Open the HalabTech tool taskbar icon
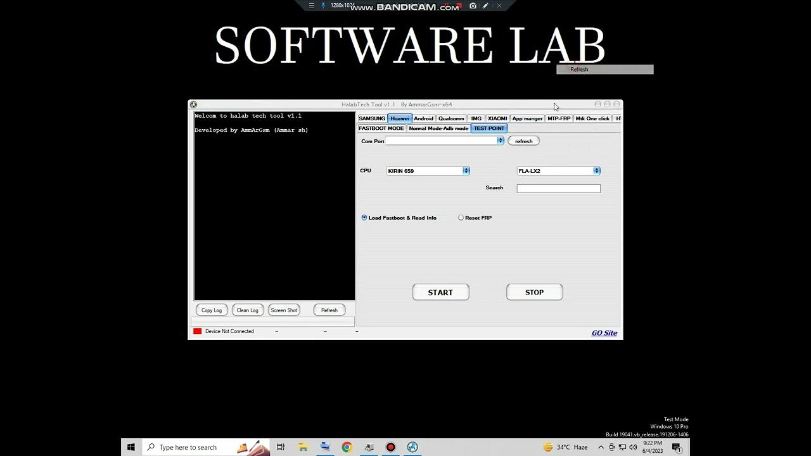The height and width of the screenshot is (456, 811). pos(412,447)
